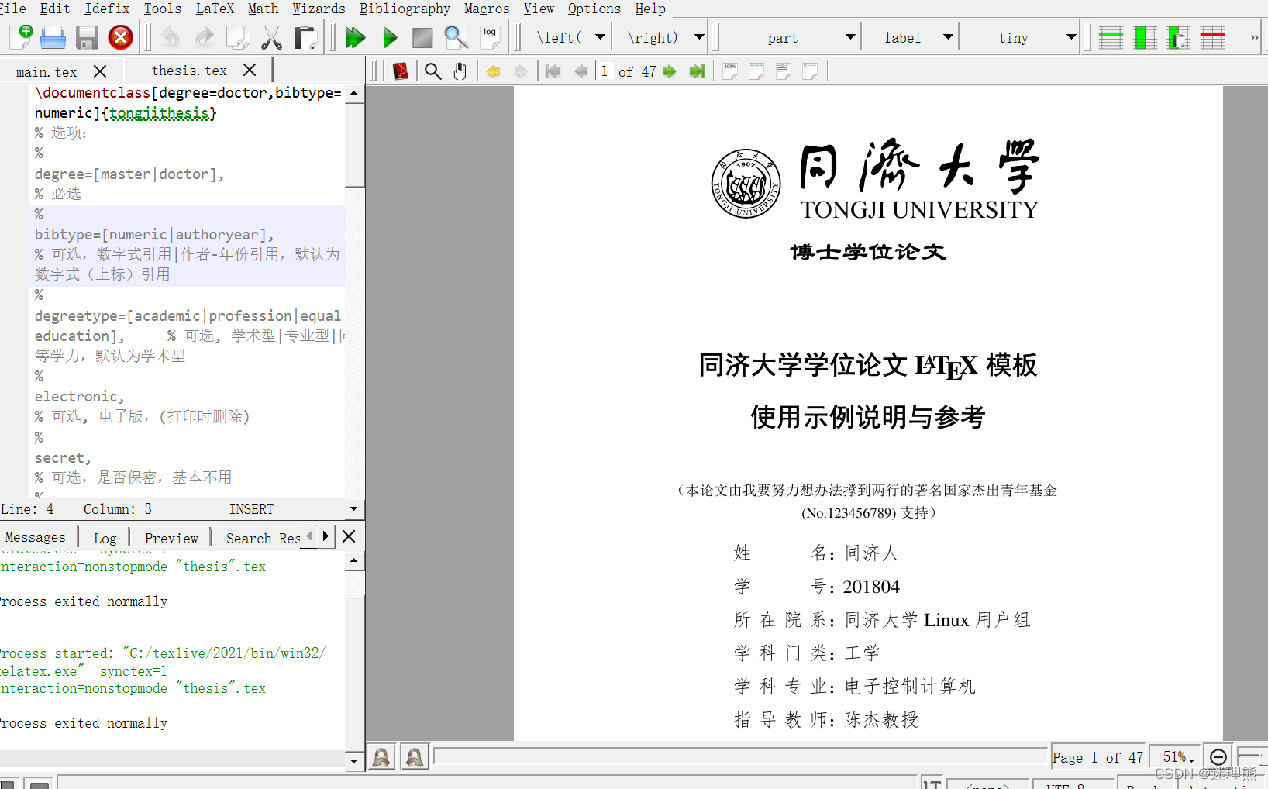Expand hidden toolbar items chevron
Viewport: 1268px width, 789px height.
pyautogui.click(x=1254, y=38)
